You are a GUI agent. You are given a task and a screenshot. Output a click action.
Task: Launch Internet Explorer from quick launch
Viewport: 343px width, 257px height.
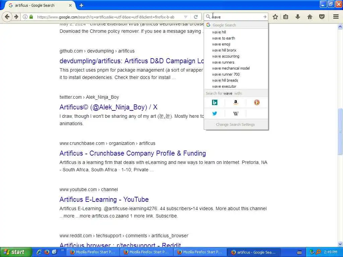coord(39,252)
